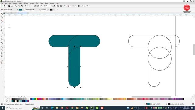The width and height of the screenshot is (195, 110).
Task: Open the Fill Options Specify dropdown
Action: point(13,10)
